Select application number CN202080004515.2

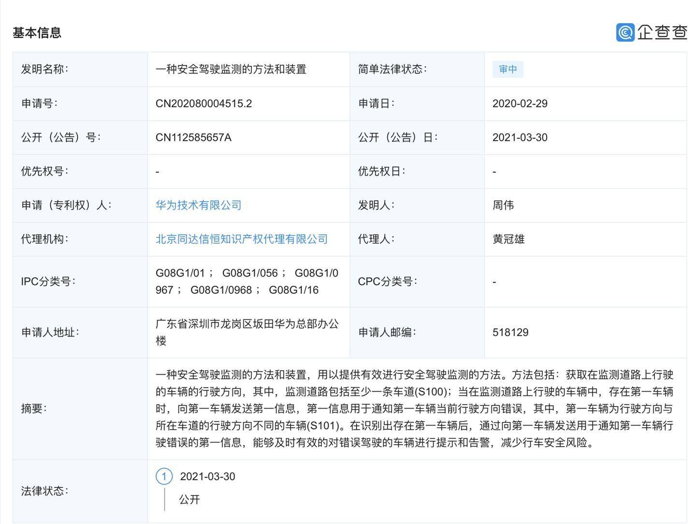[203, 103]
